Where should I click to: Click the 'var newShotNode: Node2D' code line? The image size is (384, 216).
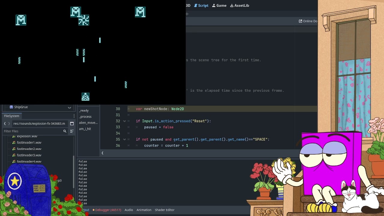point(160,109)
